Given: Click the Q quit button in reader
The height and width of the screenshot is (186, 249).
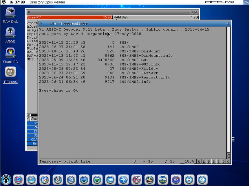Looking at the screenshot, I should [x=228, y=161].
